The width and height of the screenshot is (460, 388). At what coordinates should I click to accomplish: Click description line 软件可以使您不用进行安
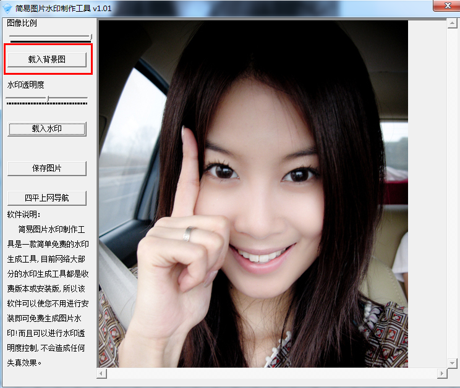click(x=48, y=303)
